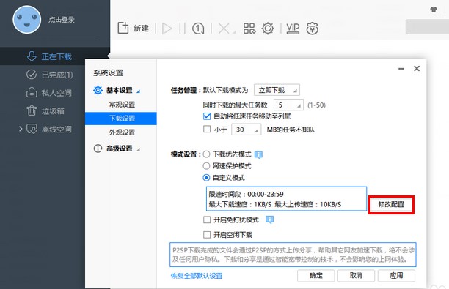Image resolution: width=449 pixels, height=289 pixels.
Task: Open the settings gear in toolbar
Action: [268, 29]
